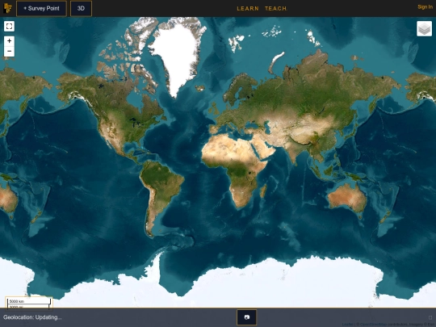The image size is (436, 327).
Task: Click the app logo icon in header
Action: coord(7,8)
